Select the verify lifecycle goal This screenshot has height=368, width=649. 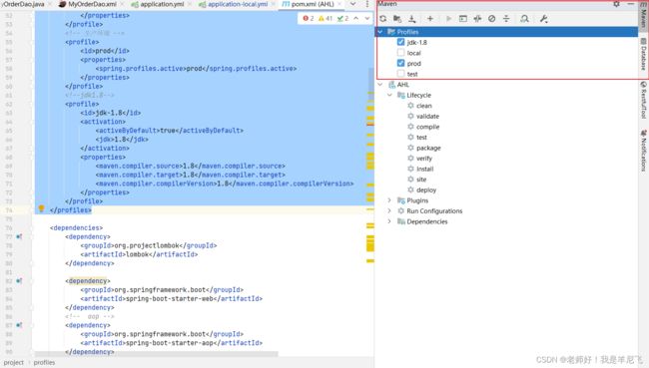(423, 159)
